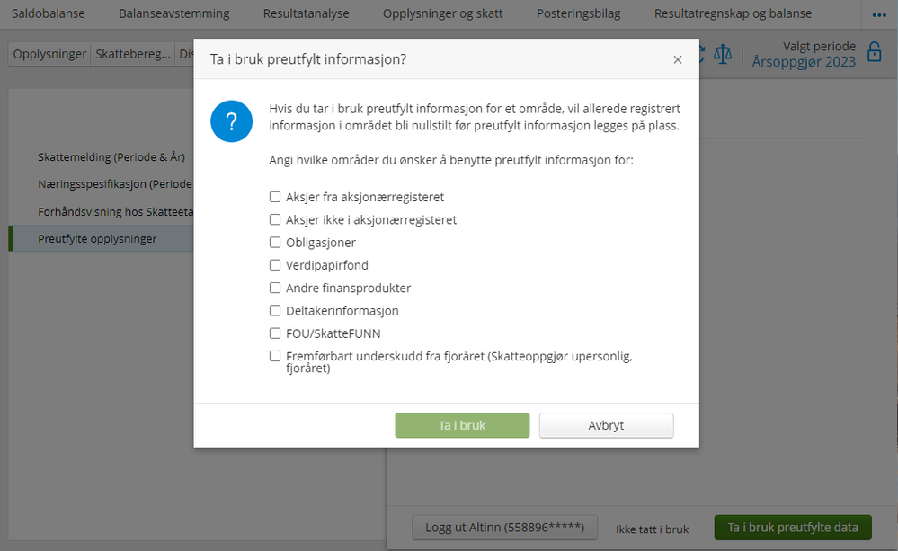
Task: Check Aksjer fra aksjonærregisteret checkbox
Action: click(275, 197)
